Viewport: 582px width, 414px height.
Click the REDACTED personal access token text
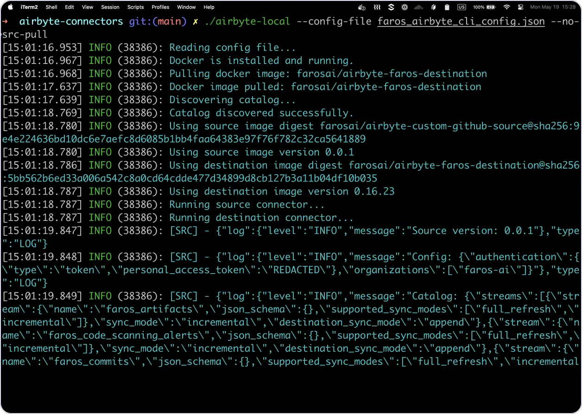pyautogui.click(x=296, y=270)
